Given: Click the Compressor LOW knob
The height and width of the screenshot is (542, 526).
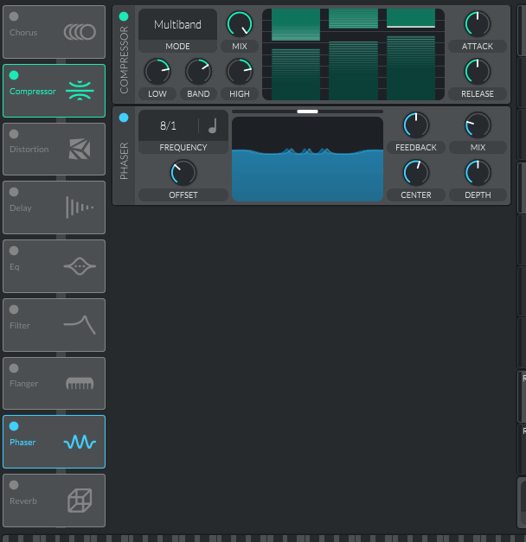Looking at the screenshot, I should [157, 72].
